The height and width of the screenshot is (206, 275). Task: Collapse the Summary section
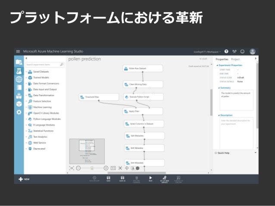pos(219,88)
